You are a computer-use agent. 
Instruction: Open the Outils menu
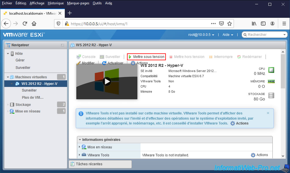(97, 3)
